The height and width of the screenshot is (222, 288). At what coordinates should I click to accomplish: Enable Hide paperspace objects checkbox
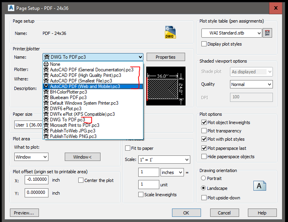click(204, 157)
